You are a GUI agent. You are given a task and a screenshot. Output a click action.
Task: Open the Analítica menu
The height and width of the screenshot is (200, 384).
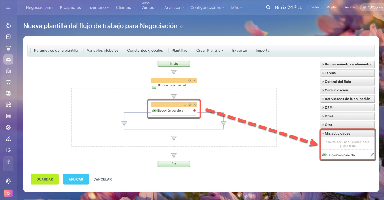click(174, 7)
